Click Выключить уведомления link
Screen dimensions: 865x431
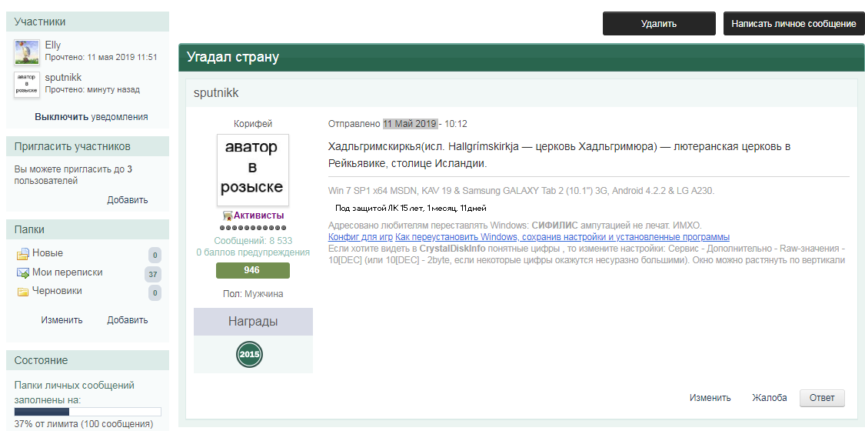[x=91, y=117]
